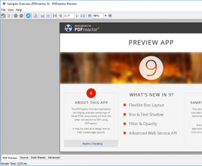Click the single-page view icon

42,16
